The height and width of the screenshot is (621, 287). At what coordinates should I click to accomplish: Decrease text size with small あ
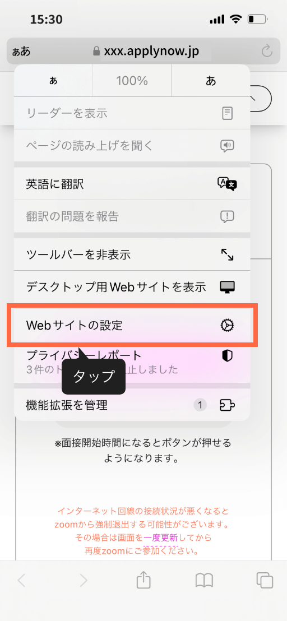point(53,81)
